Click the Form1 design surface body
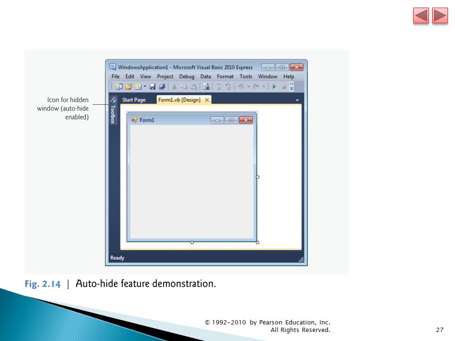 192,181
